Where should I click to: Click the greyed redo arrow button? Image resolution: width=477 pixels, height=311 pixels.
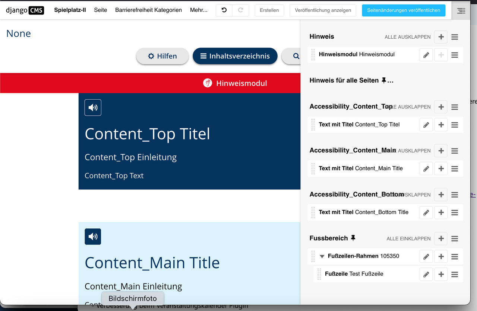pyautogui.click(x=240, y=10)
